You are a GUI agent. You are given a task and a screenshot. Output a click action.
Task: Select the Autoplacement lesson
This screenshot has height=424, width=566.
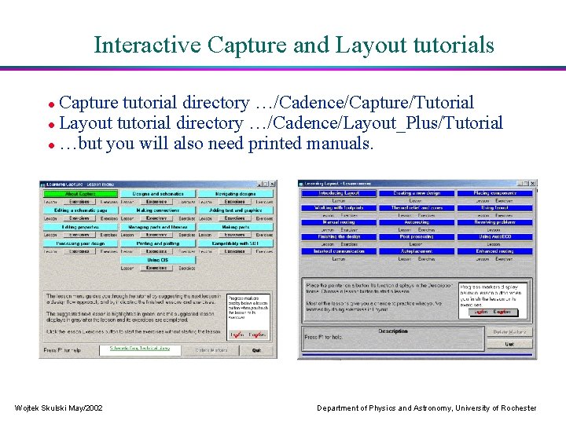417,251
